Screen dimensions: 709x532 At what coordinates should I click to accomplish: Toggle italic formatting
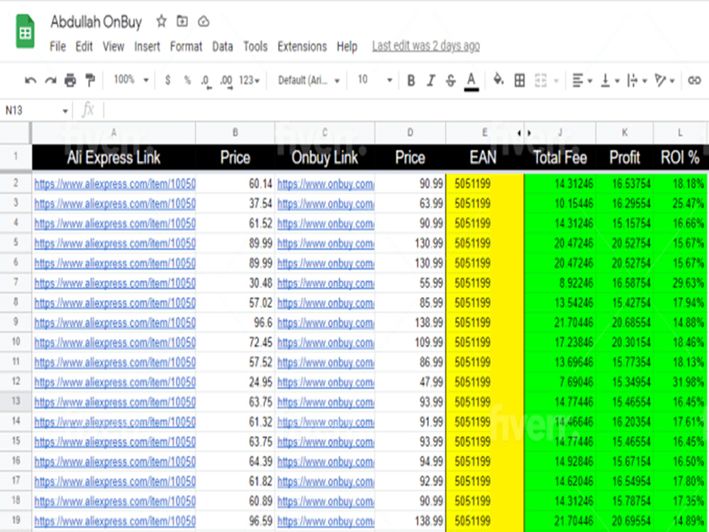click(431, 81)
